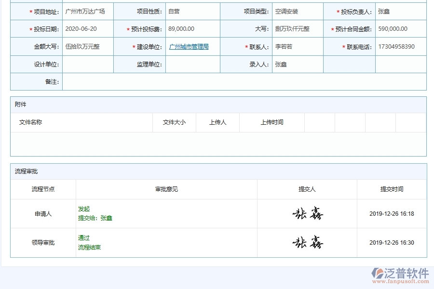Open 领导审批 row signature image

pos(306,242)
